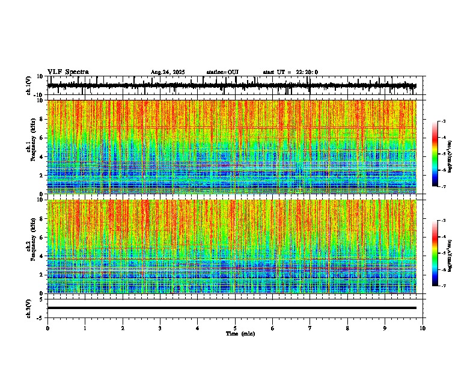
Task: Click the ch.2 colorbar log(PSD) label
Action: pyautogui.click(x=450, y=256)
